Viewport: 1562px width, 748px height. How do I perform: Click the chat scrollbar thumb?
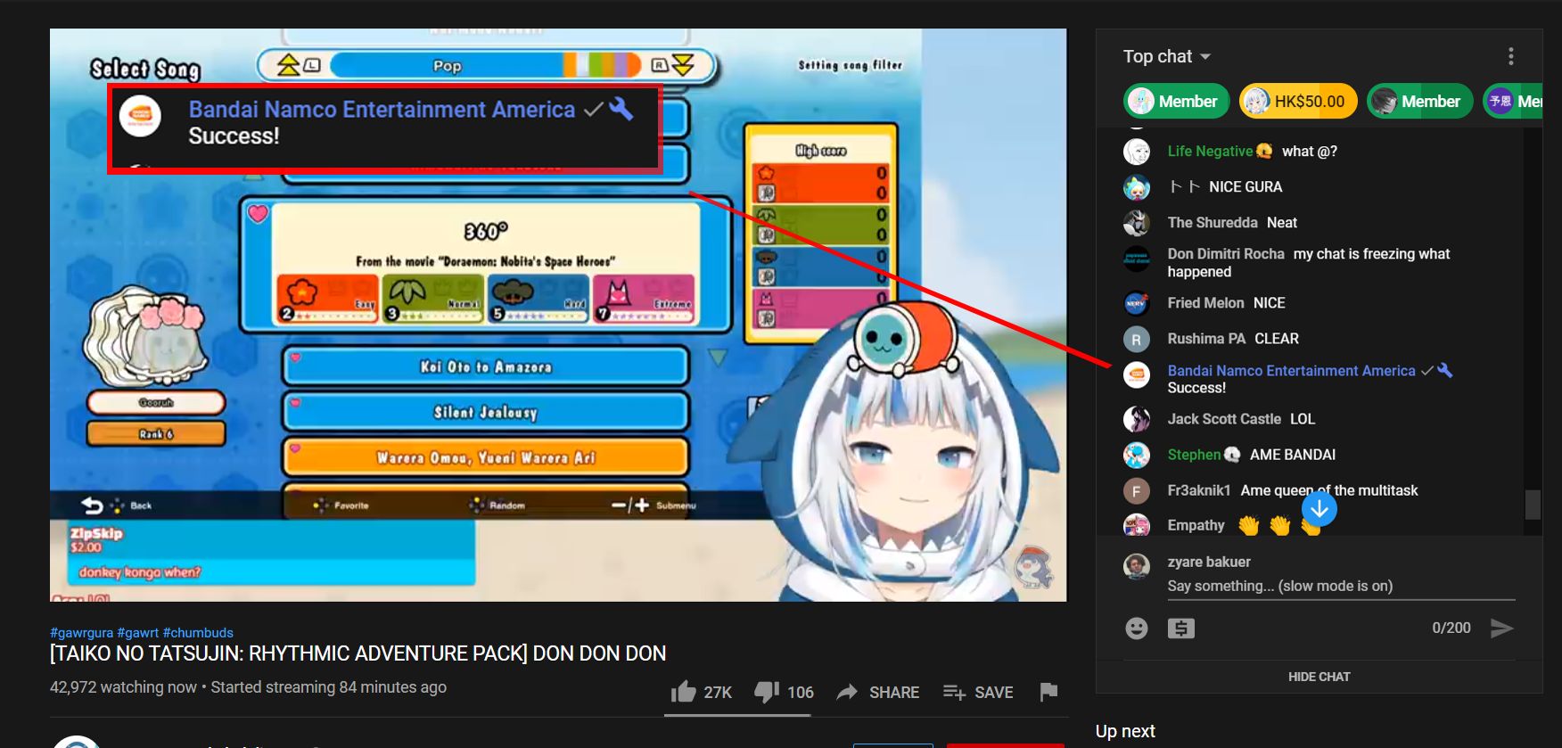point(1533,504)
